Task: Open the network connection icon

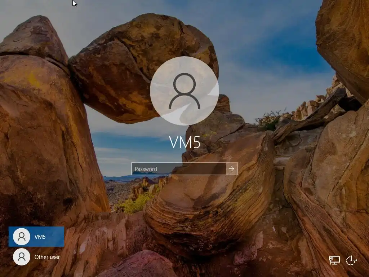Action: click(334, 260)
